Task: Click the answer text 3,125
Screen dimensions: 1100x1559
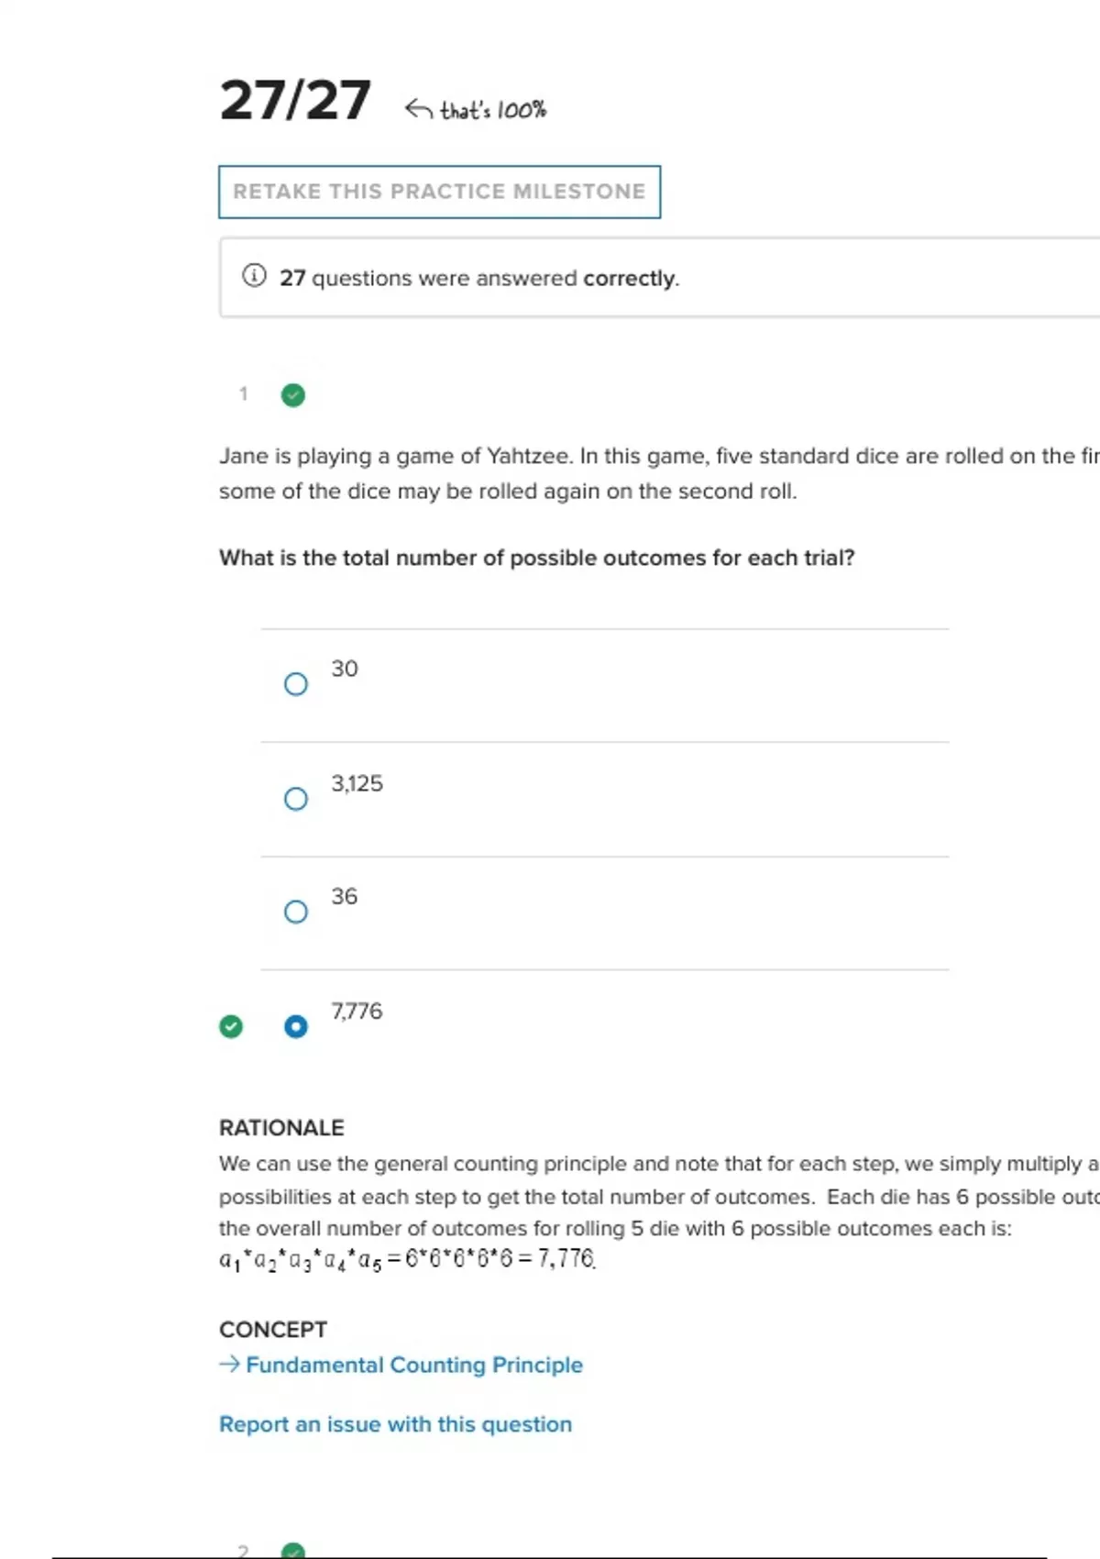Action: [x=357, y=783]
